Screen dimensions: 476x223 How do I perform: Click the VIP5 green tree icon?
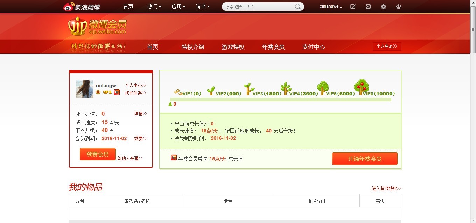[323, 88]
